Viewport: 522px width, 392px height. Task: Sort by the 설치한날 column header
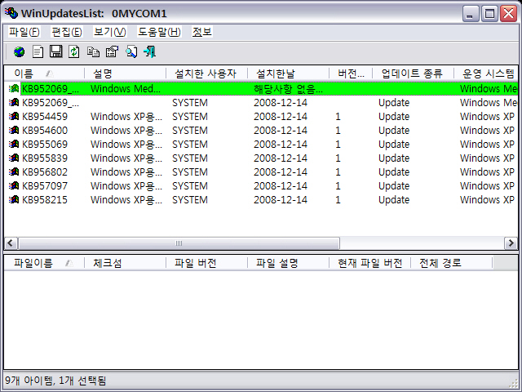288,73
